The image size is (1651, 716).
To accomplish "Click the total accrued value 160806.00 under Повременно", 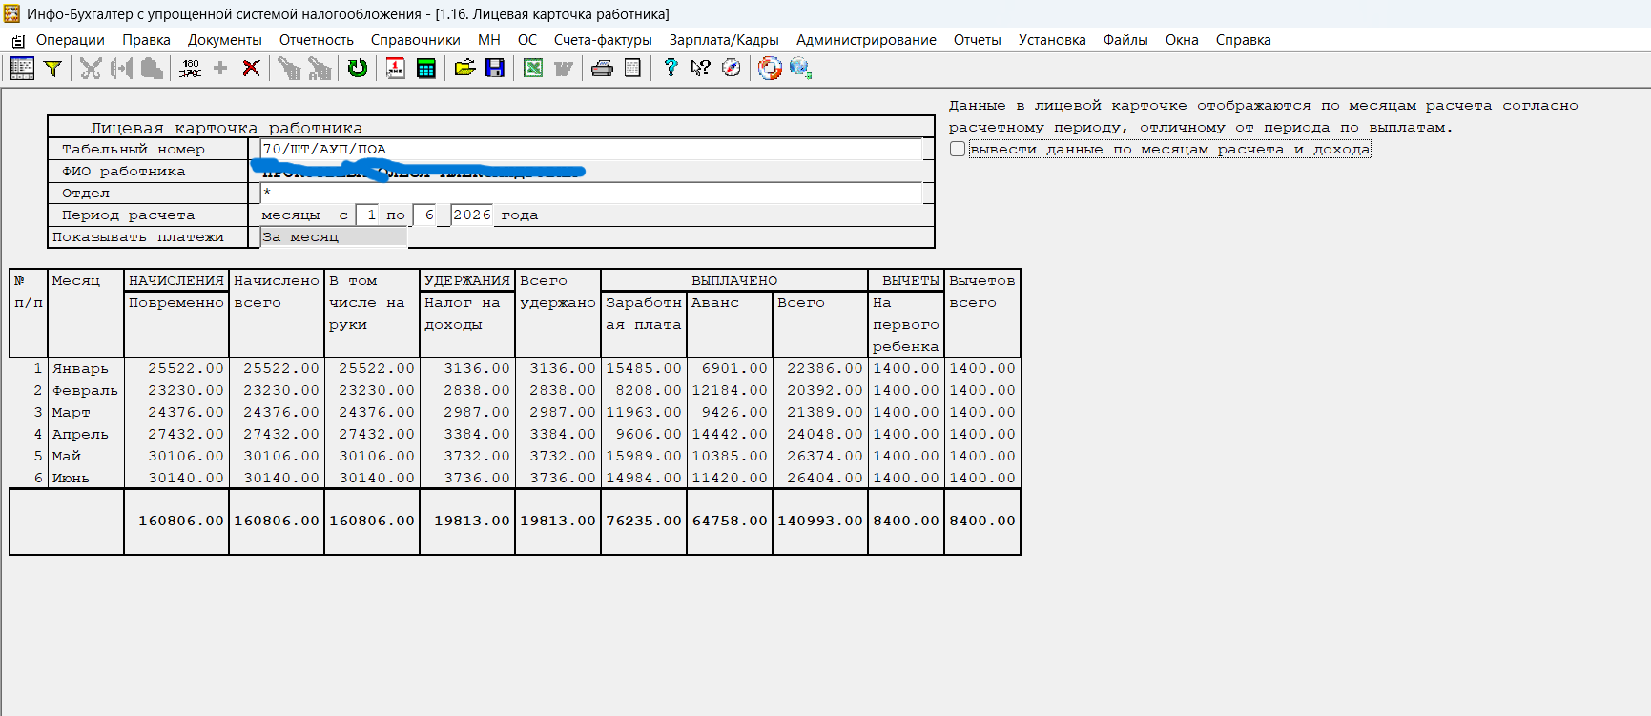I will [181, 521].
